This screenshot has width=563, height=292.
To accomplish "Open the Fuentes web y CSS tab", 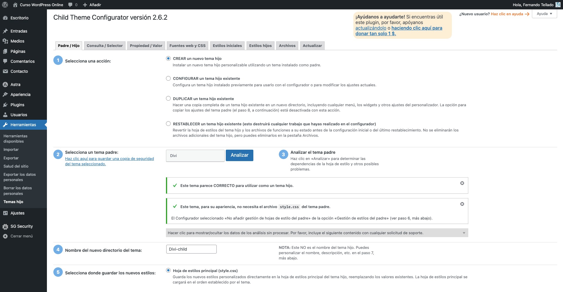I will [x=187, y=46].
